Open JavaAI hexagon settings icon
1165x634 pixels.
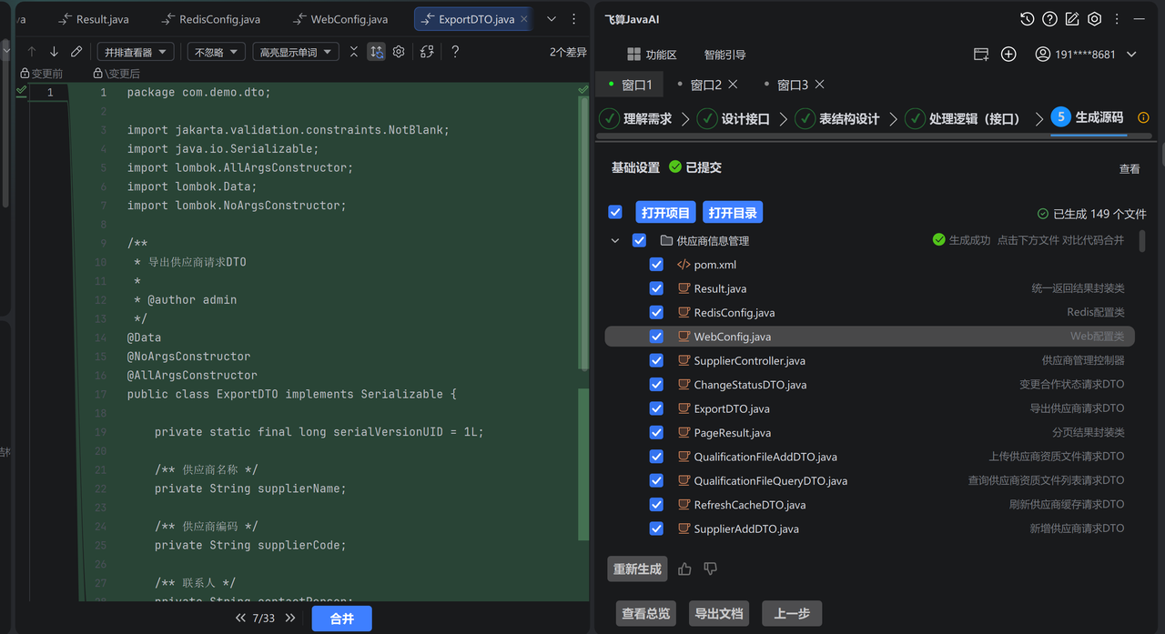1095,19
